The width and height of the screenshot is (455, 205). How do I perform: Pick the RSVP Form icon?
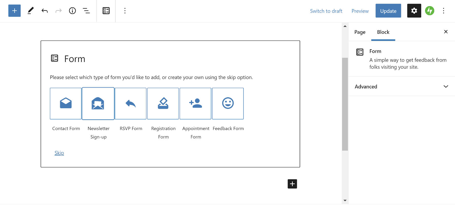tap(131, 103)
